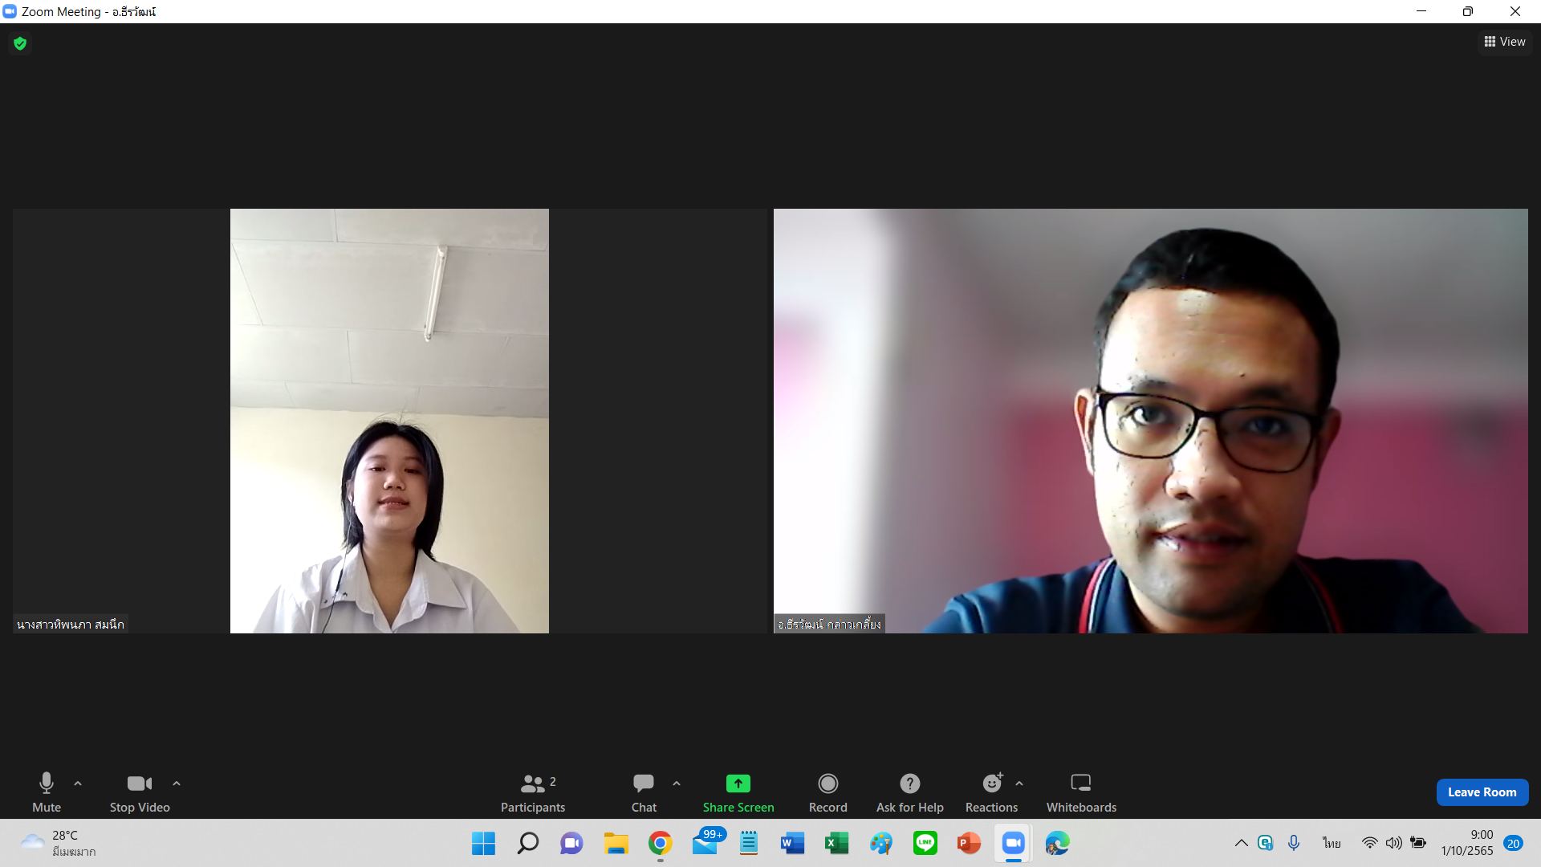
Task: Toggle the system tray microphone icon
Action: point(1294,843)
